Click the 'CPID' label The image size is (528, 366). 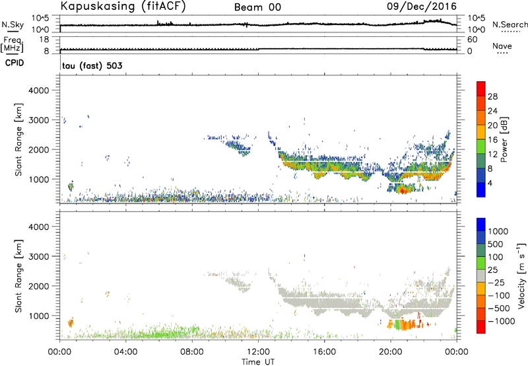tap(15, 63)
